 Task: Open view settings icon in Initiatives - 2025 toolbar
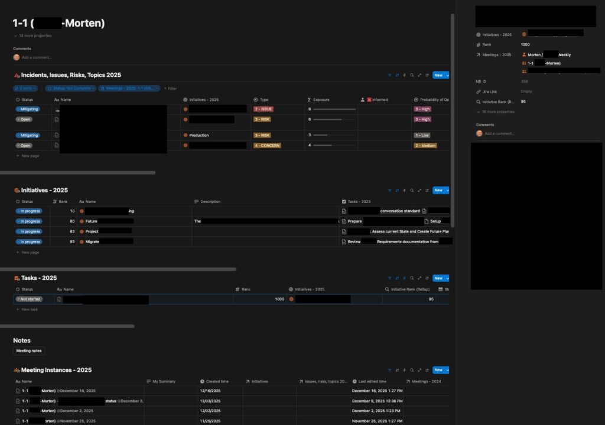[427, 190]
